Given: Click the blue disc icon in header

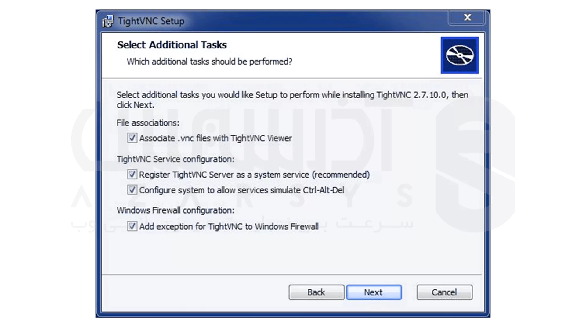Looking at the screenshot, I should click(x=459, y=55).
